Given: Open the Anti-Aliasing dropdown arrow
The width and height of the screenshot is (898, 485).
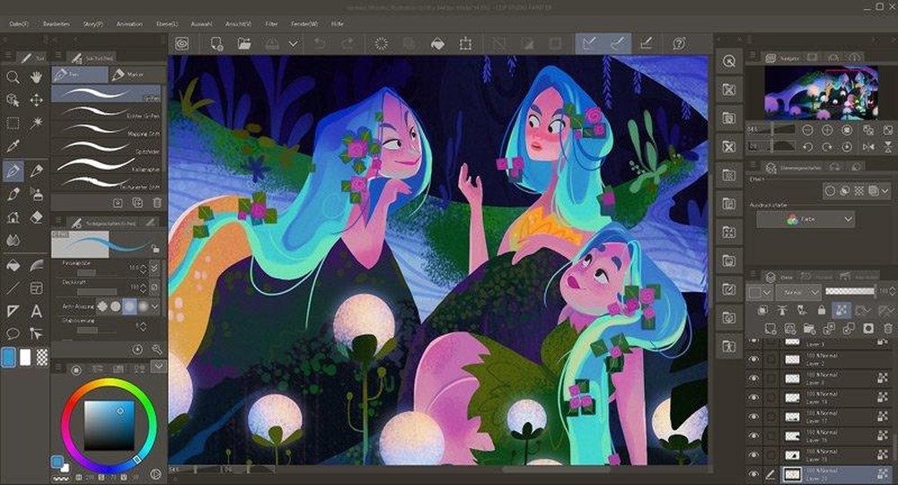Looking at the screenshot, I should click(x=154, y=306).
